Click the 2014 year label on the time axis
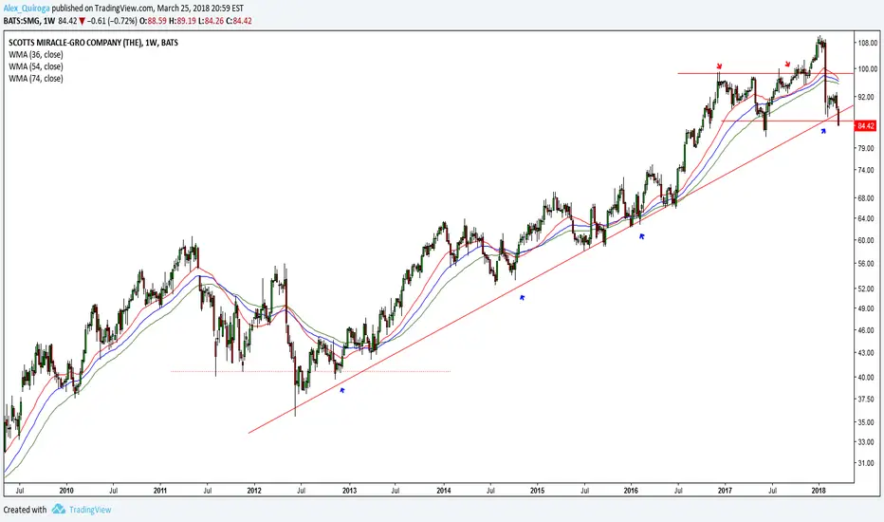 tap(444, 491)
